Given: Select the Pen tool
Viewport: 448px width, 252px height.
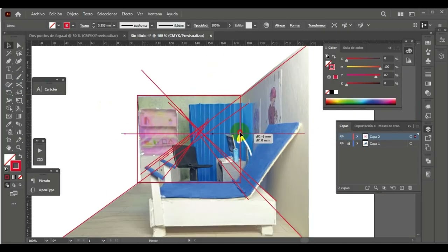Looking at the screenshot, I should [9, 61].
